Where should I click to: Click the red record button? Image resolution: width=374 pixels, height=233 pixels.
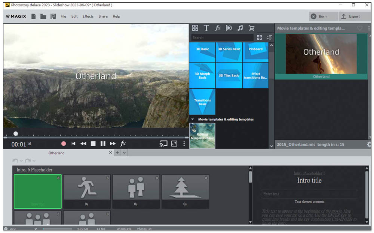click(x=64, y=144)
